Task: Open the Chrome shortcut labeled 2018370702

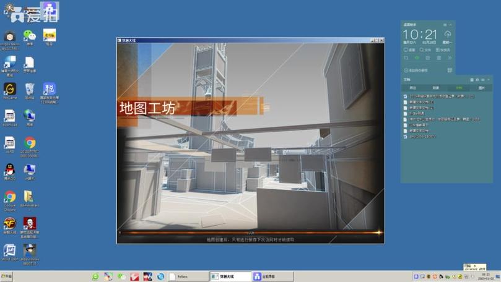Action: point(30,147)
